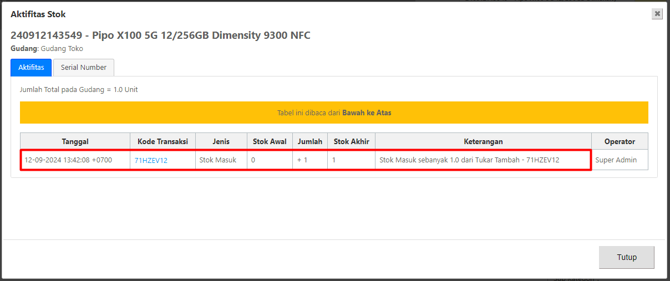Select the Stok Masuk type cell
The height and width of the screenshot is (281, 670).
pos(221,160)
